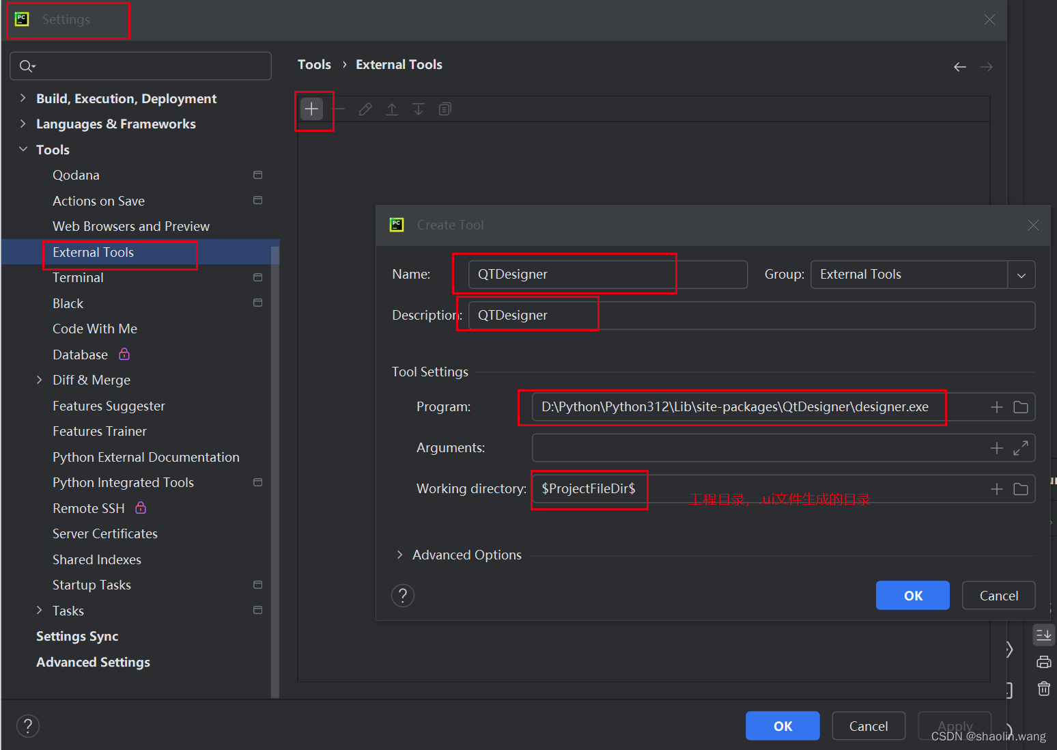The width and height of the screenshot is (1057, 750).
Task: Insert macro in the Arguments field
Action: click(997, 448)
